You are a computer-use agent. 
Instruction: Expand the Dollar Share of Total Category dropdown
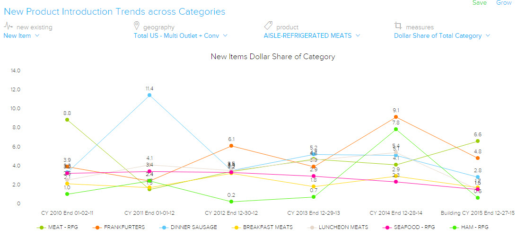[x=442, y=35]
